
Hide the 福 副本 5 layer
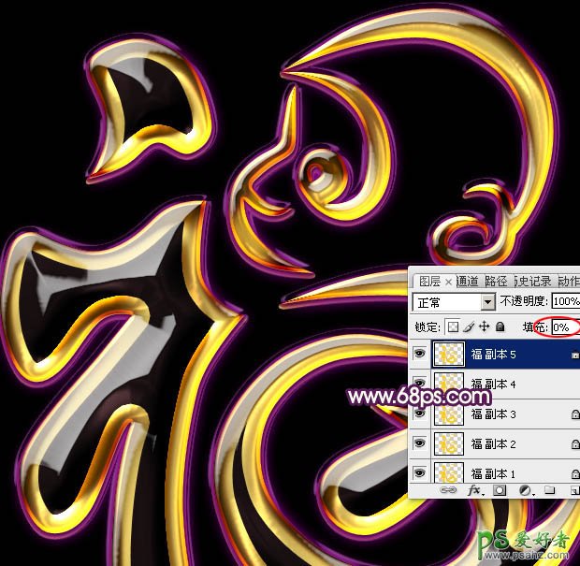point(420,354)
